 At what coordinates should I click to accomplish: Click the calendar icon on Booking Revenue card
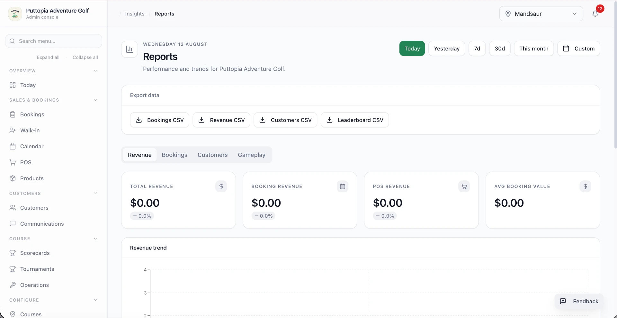[x=343, y=186]
